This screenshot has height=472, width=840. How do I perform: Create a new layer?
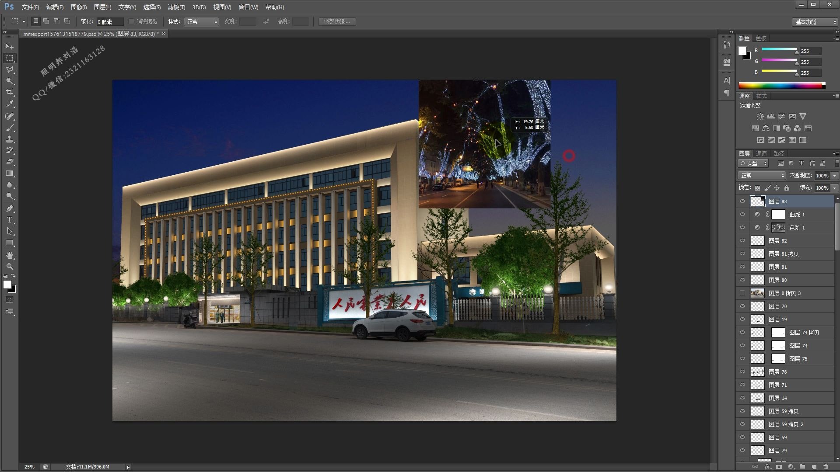coord(814,467)
